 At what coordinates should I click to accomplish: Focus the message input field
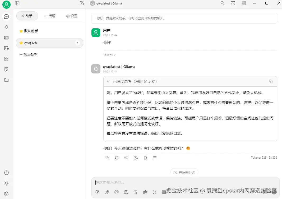(x=185, y=182)
